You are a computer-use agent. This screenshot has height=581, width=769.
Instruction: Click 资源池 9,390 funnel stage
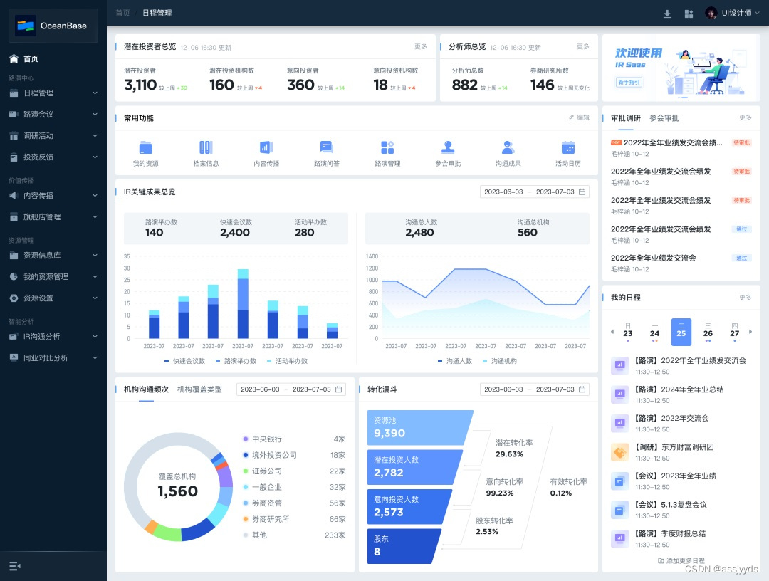click(420, 427)
